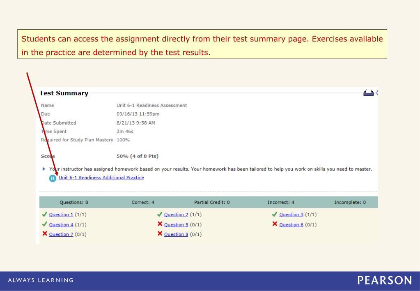Open the Question 8 link

[176, 234]
